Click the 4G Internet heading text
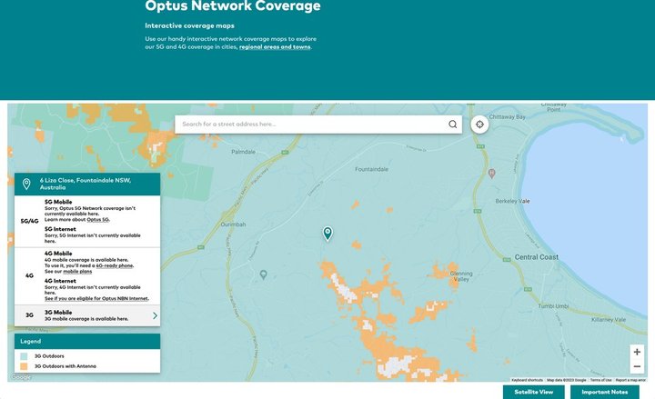655x399 pixels. pos(60,281)
